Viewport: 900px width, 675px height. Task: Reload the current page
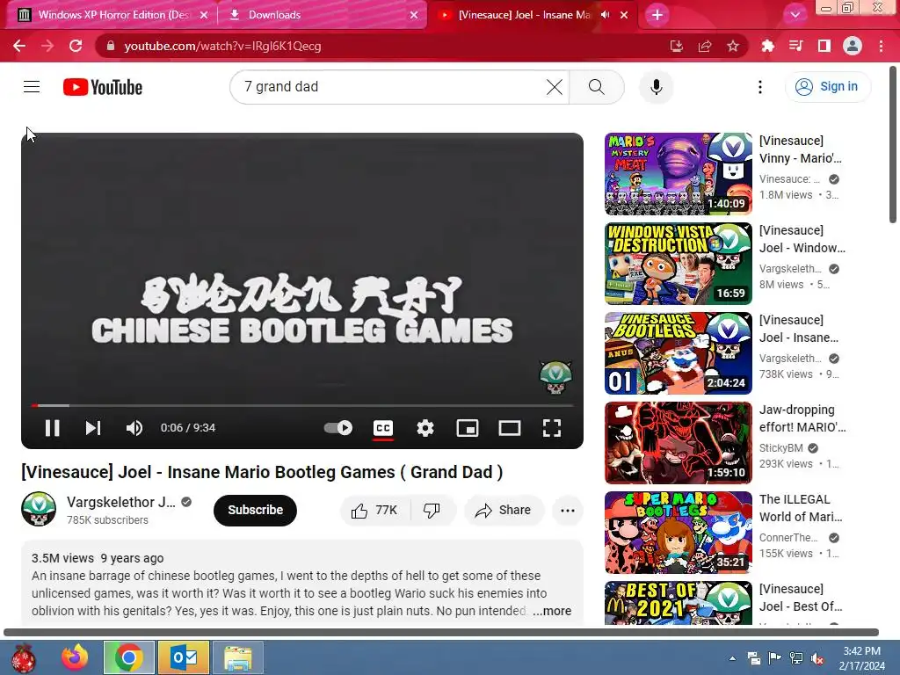[x=76, y=46]
